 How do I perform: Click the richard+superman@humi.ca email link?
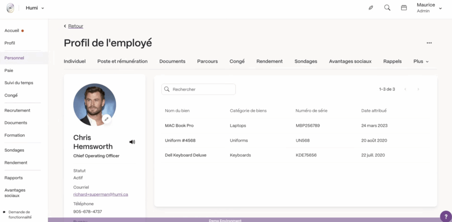pos(101,194)
